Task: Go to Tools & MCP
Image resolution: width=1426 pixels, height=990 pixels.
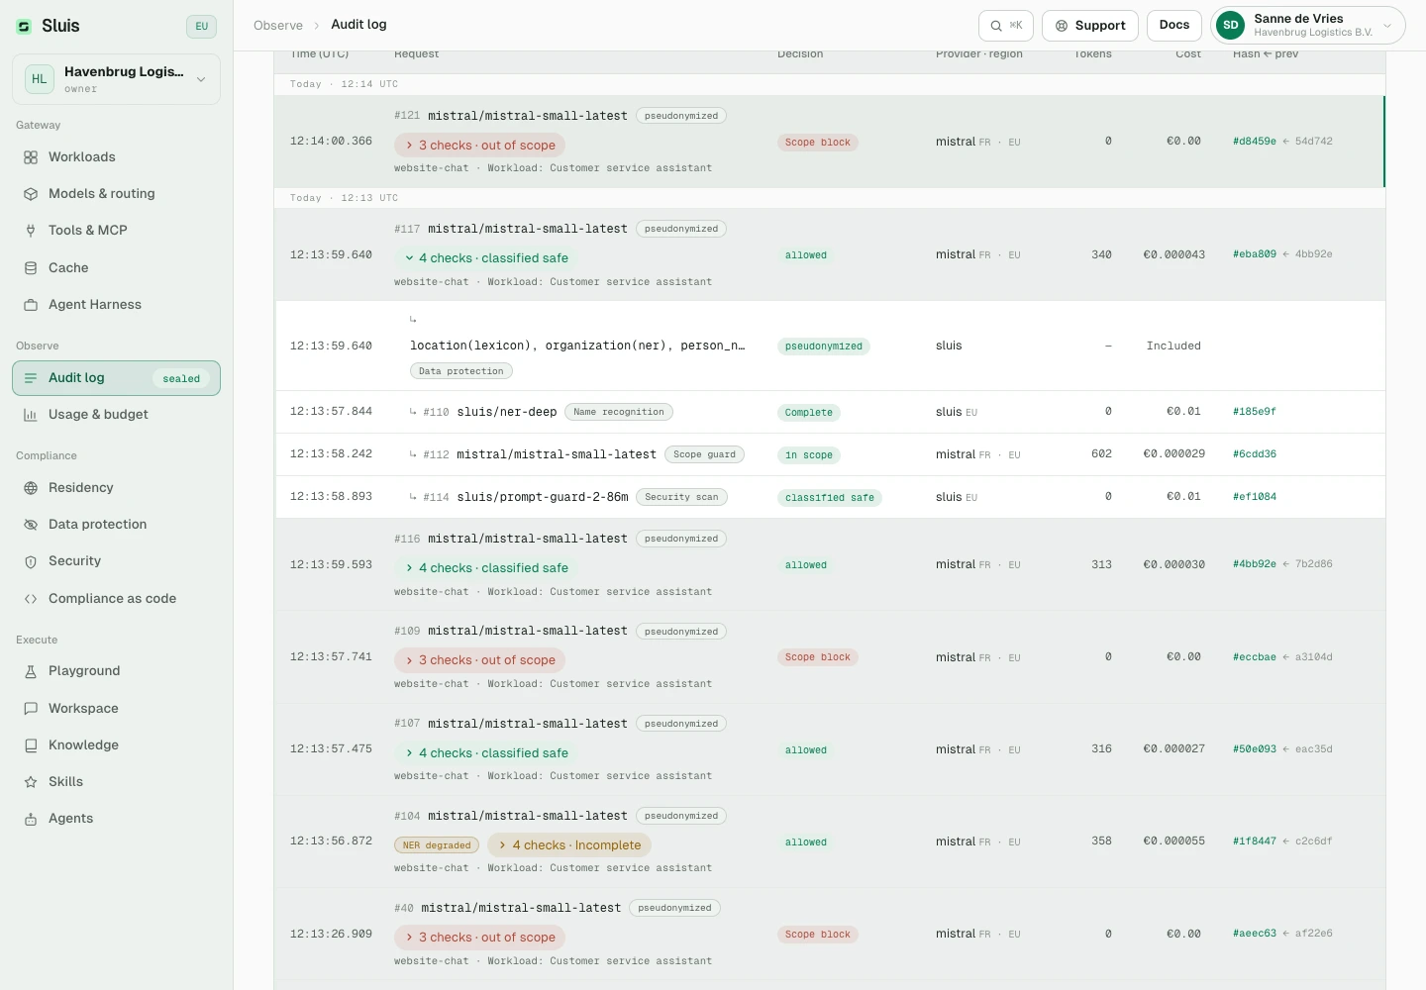Action: coord(116,231)
